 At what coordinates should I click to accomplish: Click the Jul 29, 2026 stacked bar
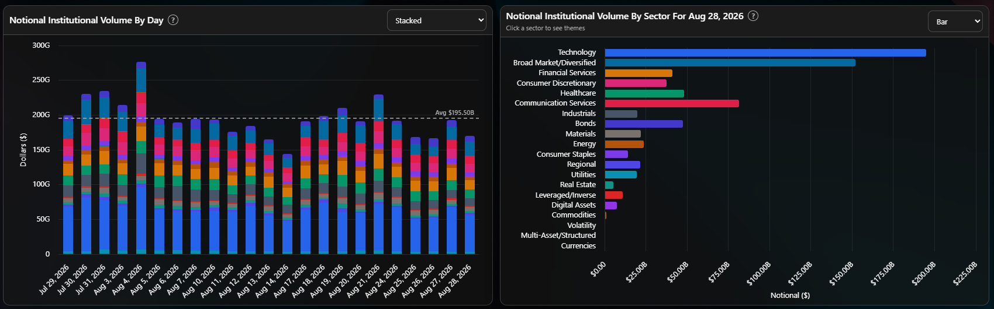(x=68, y=185)
